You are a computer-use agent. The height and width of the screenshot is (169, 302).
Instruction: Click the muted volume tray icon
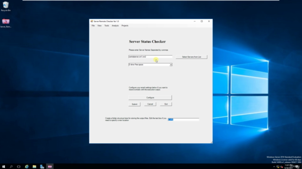pyautogui.click(x=282, y=167)
